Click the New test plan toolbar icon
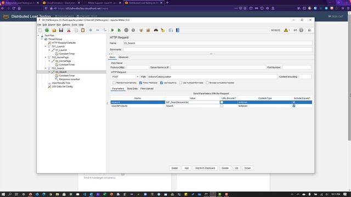Viewport: 351px width, 197px height. 40,30
